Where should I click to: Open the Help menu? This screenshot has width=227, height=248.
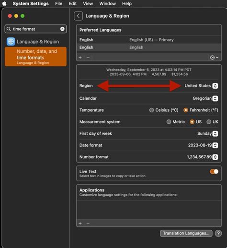(x=127, y=3)
